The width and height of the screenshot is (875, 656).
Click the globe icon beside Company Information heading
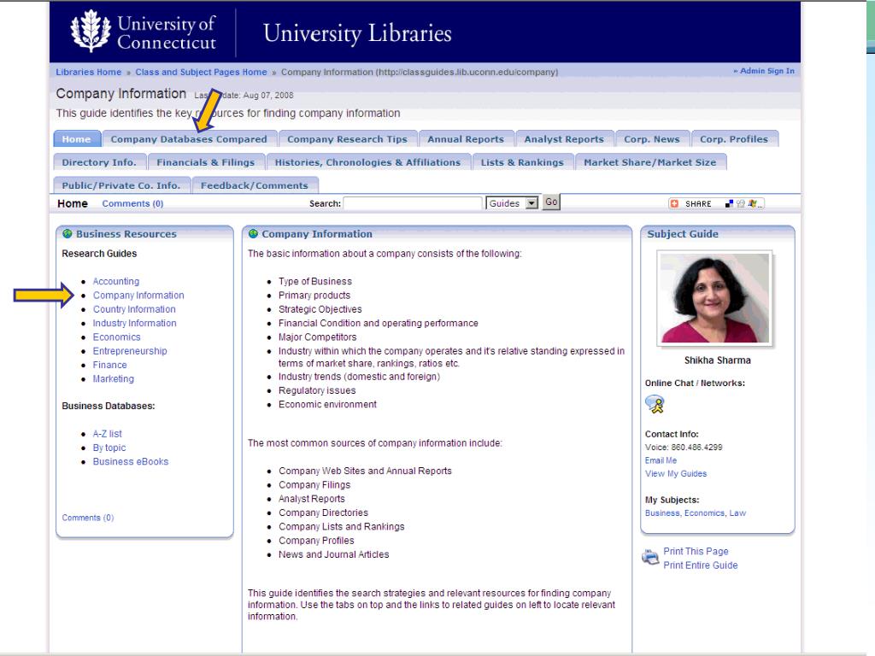pyautogui.click(x=253, y=234)
